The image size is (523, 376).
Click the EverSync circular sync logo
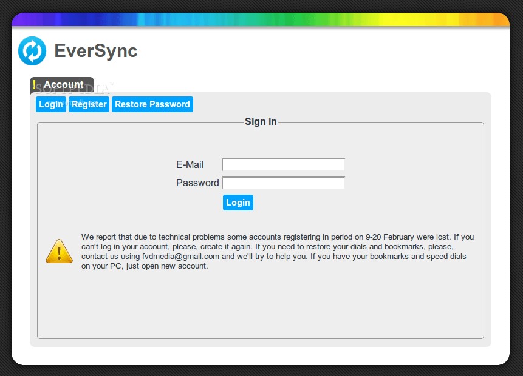32,50
